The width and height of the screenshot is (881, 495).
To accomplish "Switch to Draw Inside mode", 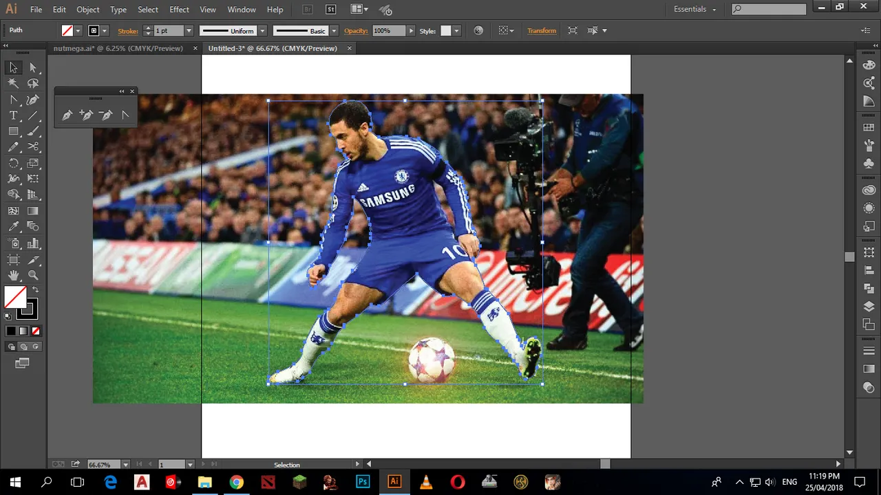I will coord(36,347).
